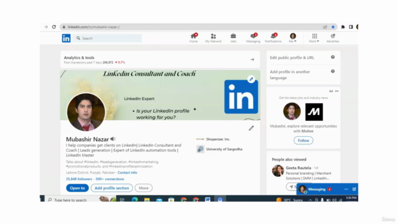The height and width of the screenshot is (224, 398).
Task: Click the Advertise icon
Action: tap(333, 38)
